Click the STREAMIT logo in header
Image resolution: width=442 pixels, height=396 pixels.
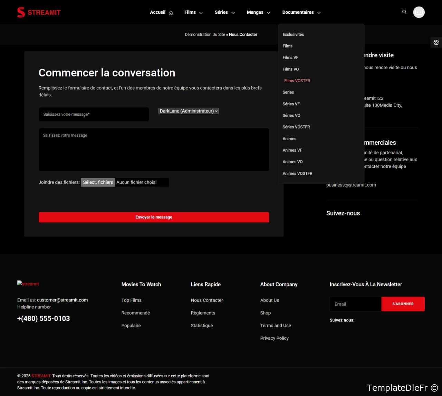[x=39, y=12]
